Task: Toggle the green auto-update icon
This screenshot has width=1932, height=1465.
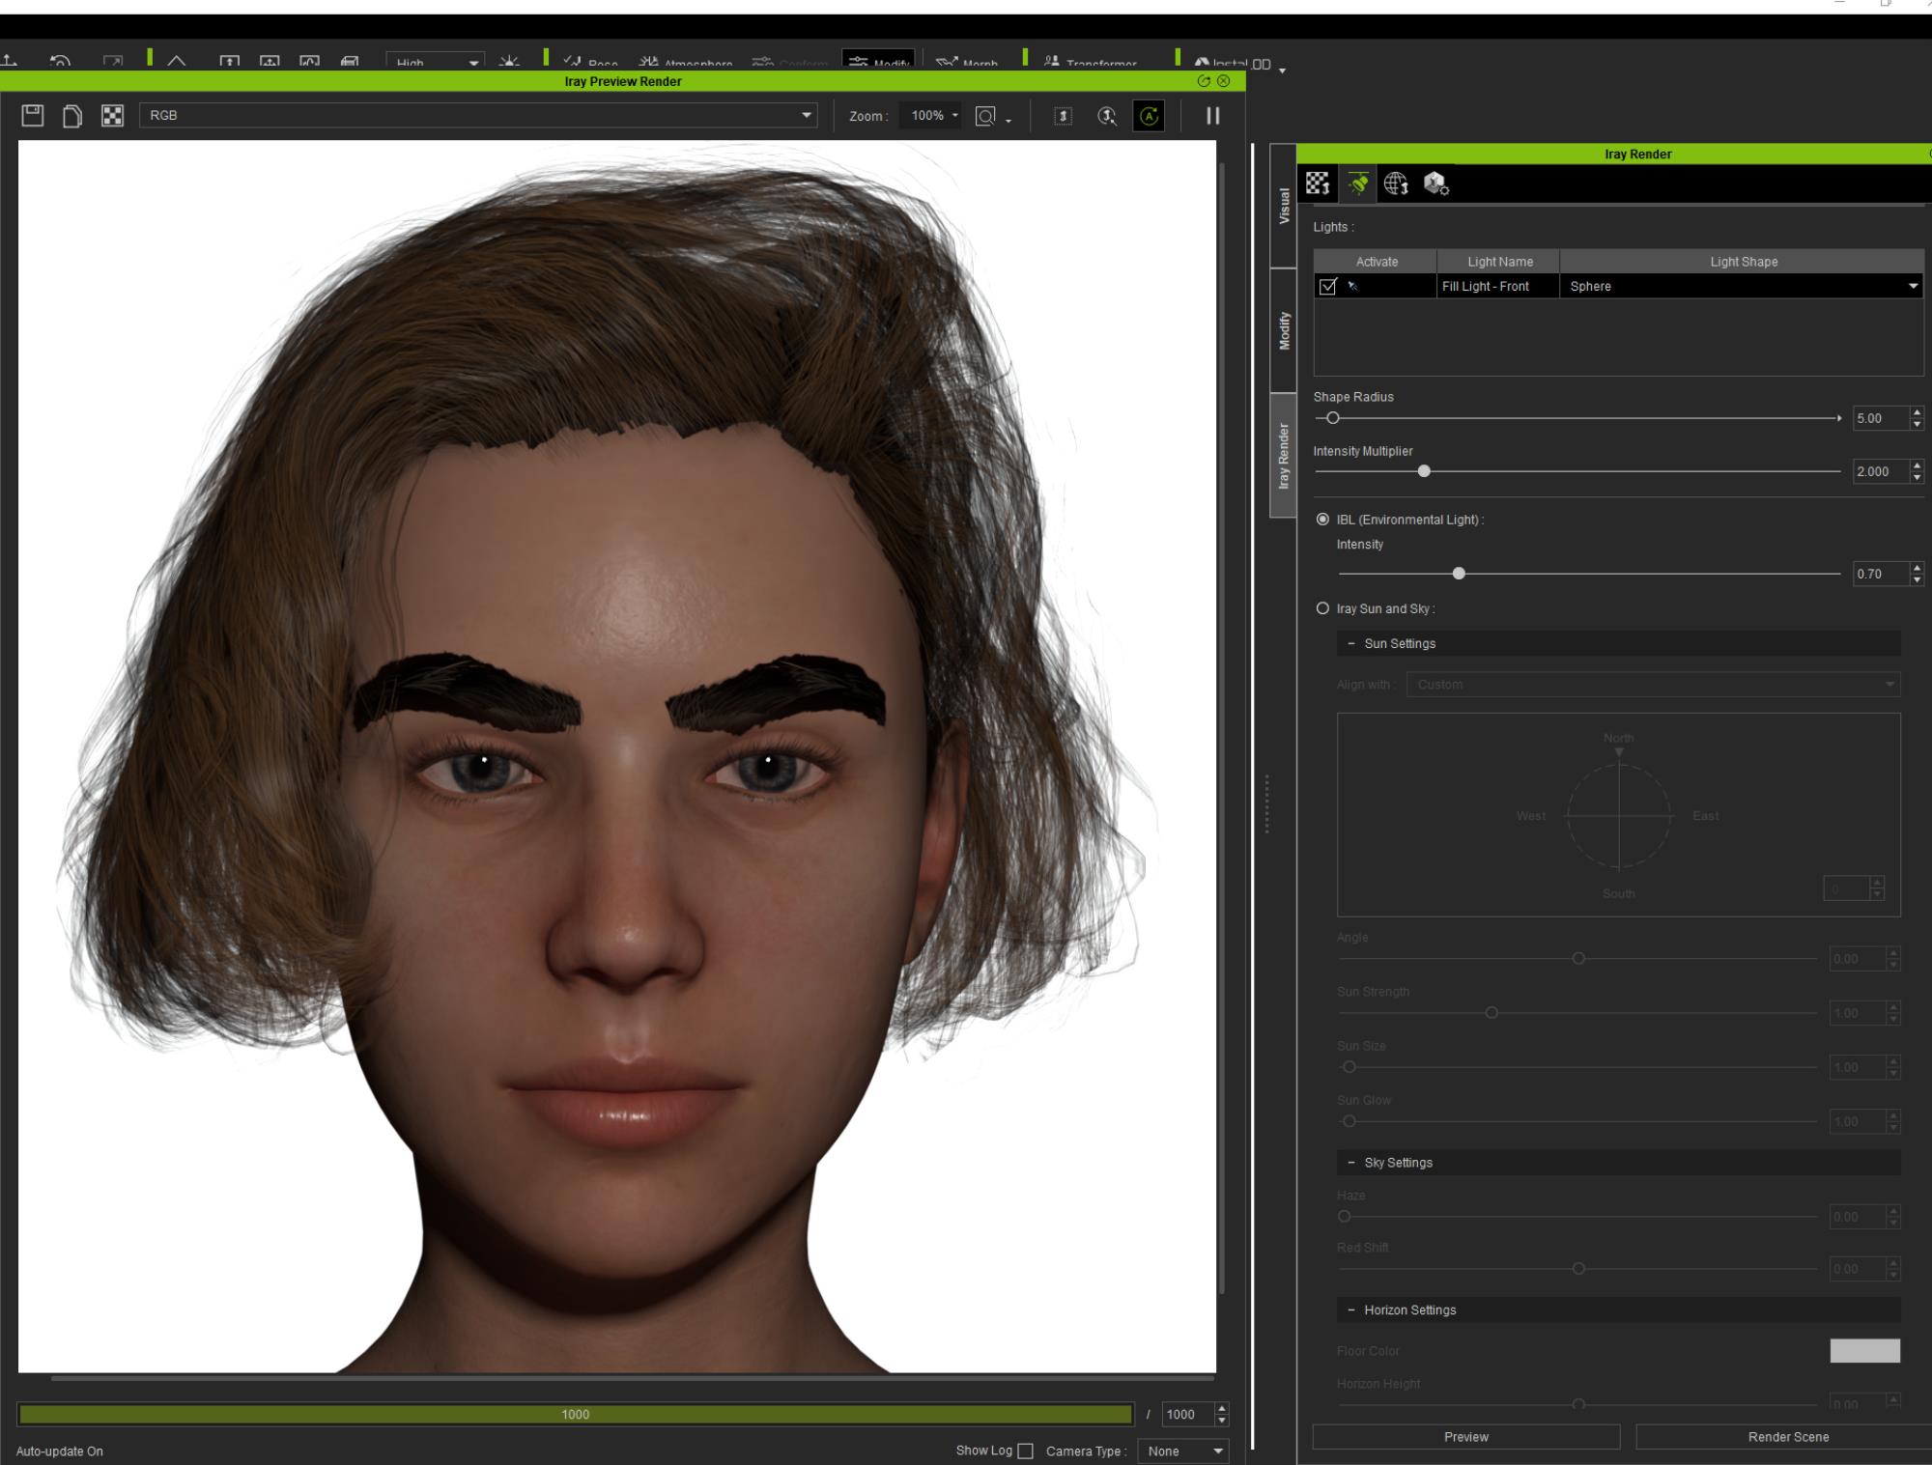Action: (1149, 116)
